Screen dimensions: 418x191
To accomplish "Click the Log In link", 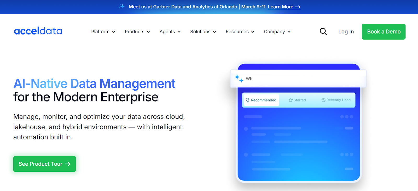I will pyautogui.click(x=346, y=32).
